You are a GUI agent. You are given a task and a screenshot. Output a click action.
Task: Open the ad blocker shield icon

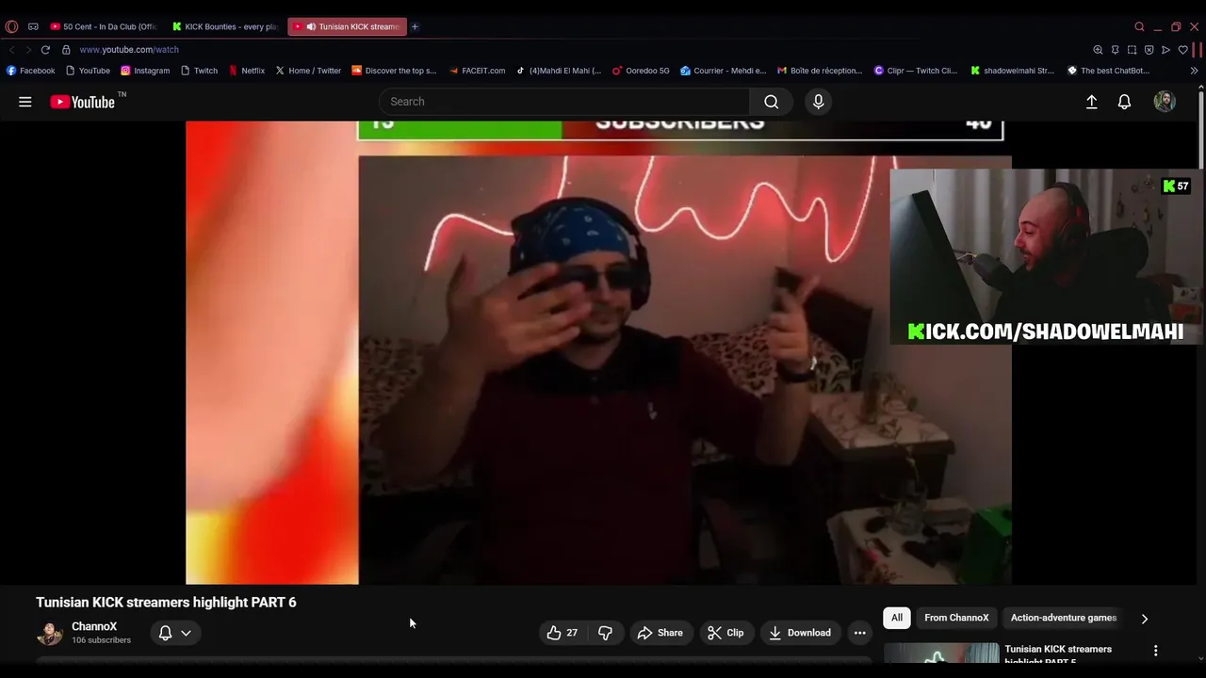pyautogui.click(x=1149, y=50)
